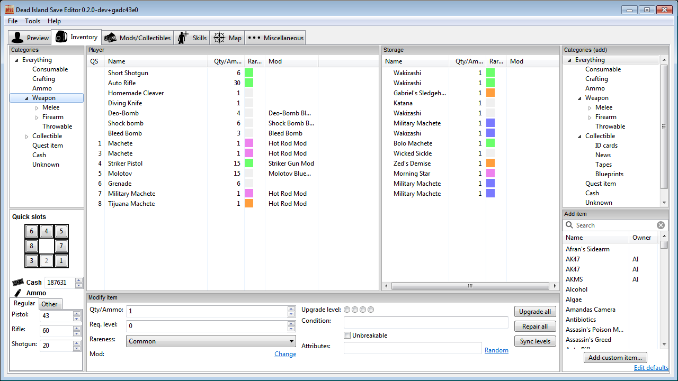Clear the Add item search with the X icon
678x381 pixels.
click(661, 225)
